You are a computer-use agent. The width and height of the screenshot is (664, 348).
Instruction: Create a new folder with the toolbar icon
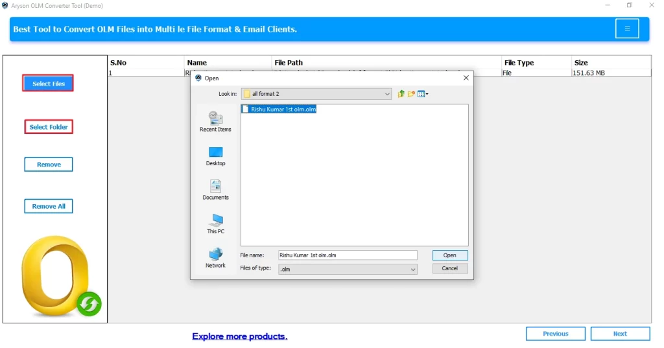tap(411, 94)
